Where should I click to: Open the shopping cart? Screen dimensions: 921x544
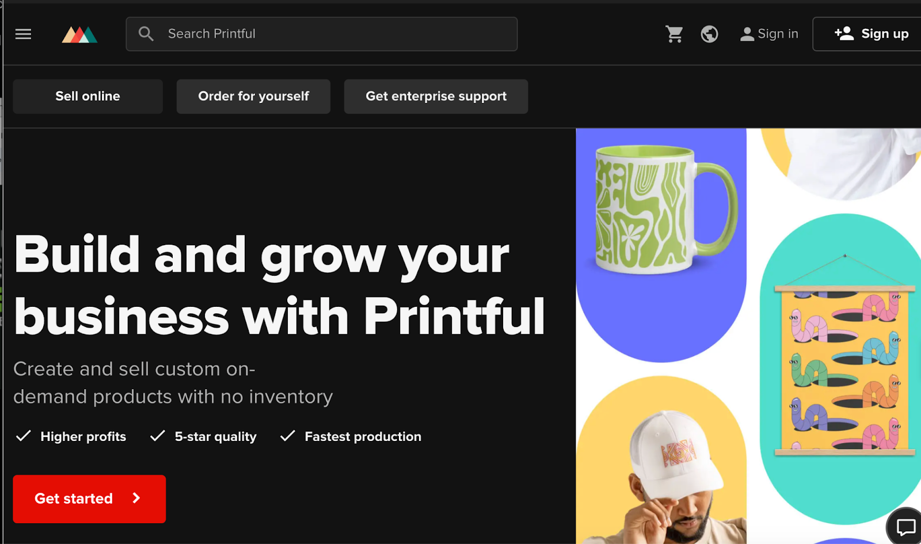click(674, 34)
